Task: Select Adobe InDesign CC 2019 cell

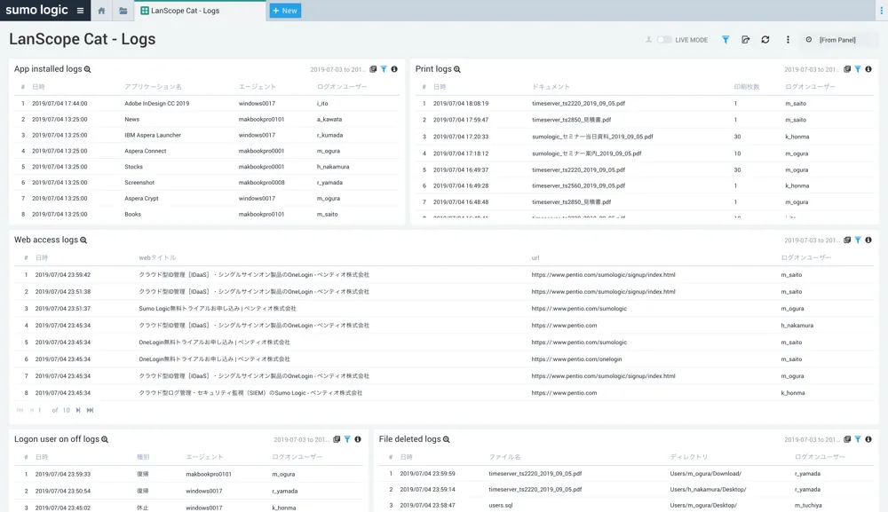Action: coord(157,104)
